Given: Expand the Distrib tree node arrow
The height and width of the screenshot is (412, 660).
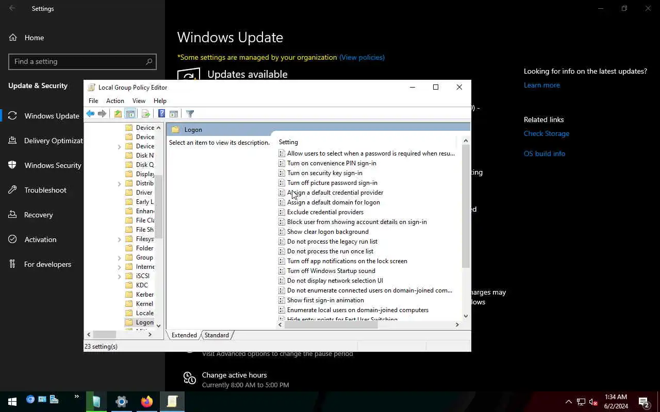Looking at the screenshot, I should [x=120, y=184].
